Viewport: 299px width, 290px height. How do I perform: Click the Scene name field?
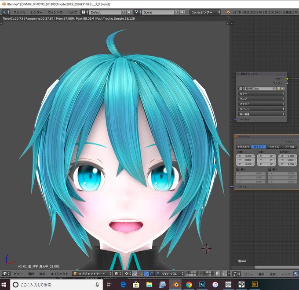[x=158, y=12]
